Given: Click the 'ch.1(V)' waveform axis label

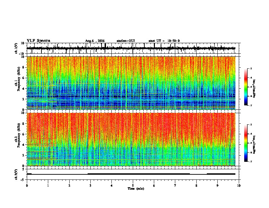Looking at the screenshot, I should (16, 48).
